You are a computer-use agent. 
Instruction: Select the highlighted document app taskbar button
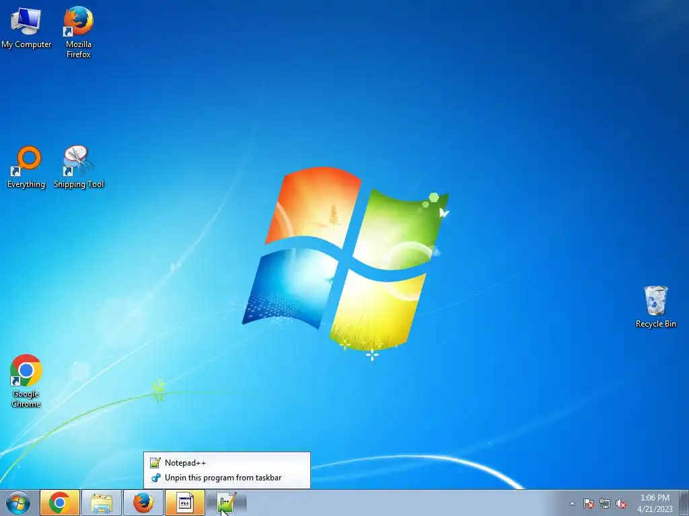(185, 503)
